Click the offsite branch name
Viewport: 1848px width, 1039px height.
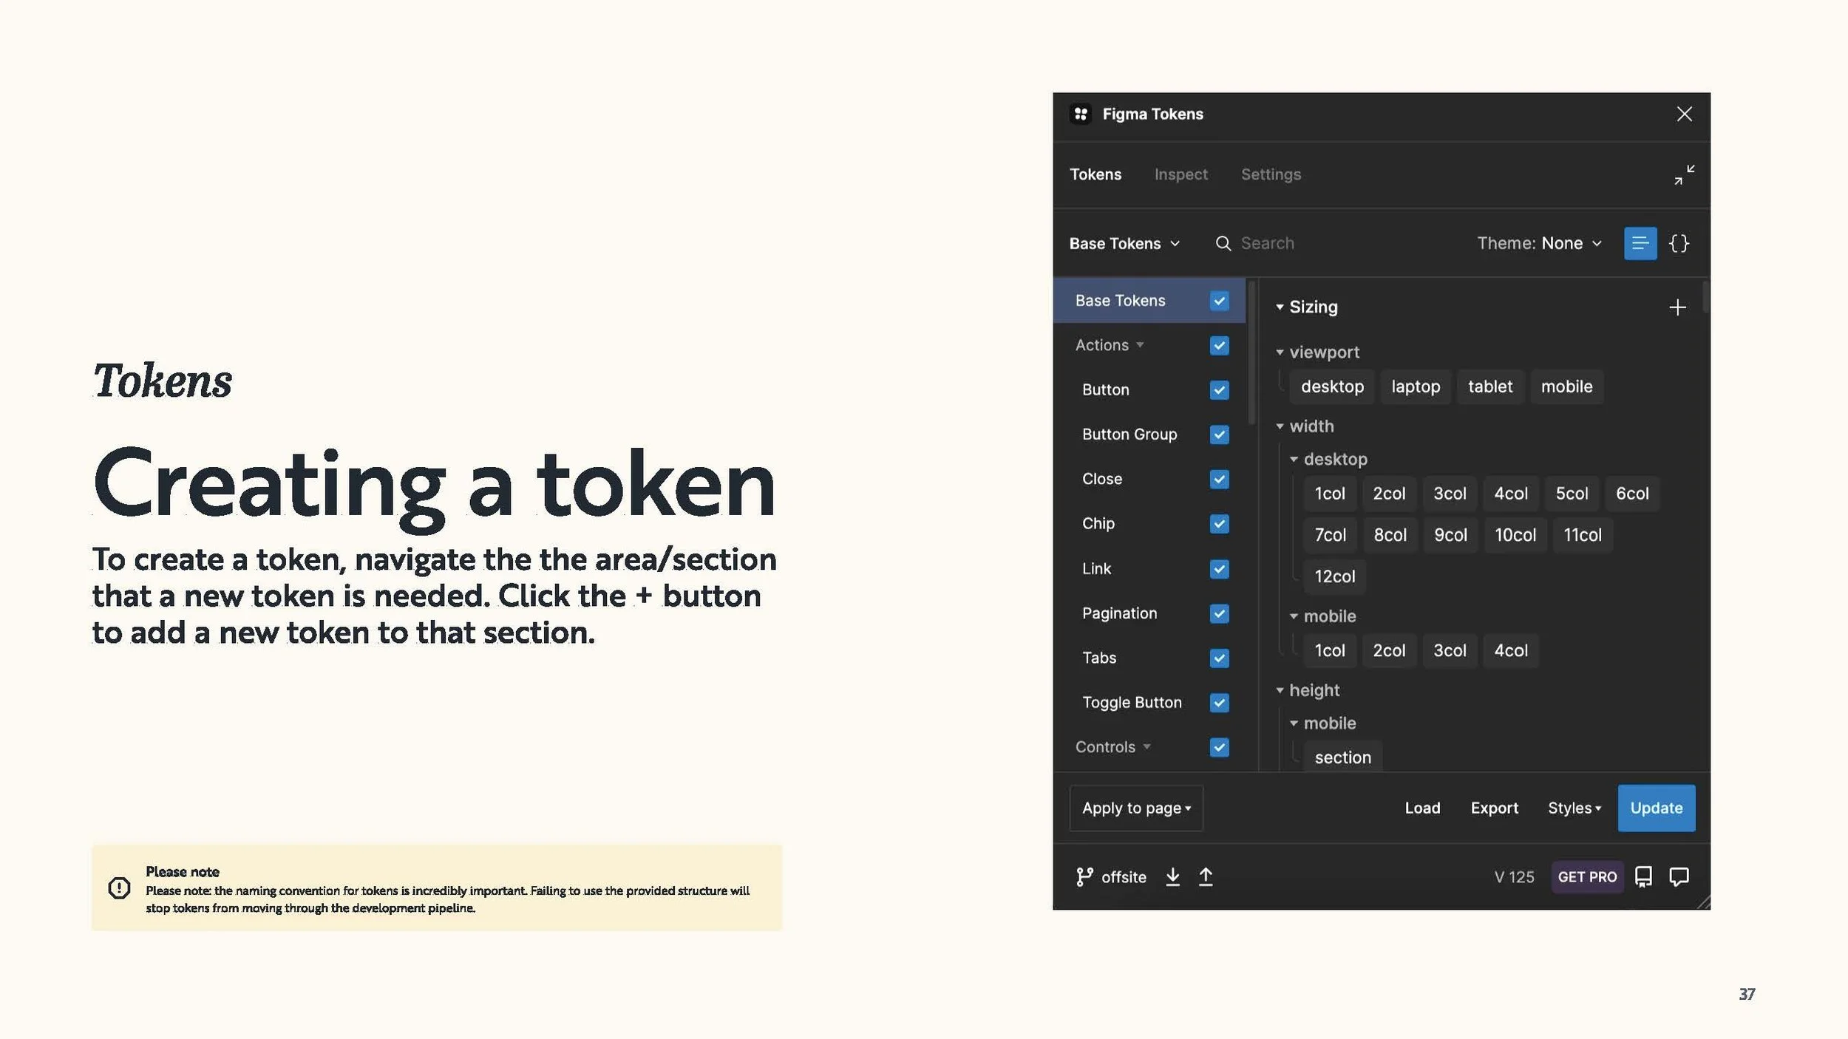coord(1124,877)
